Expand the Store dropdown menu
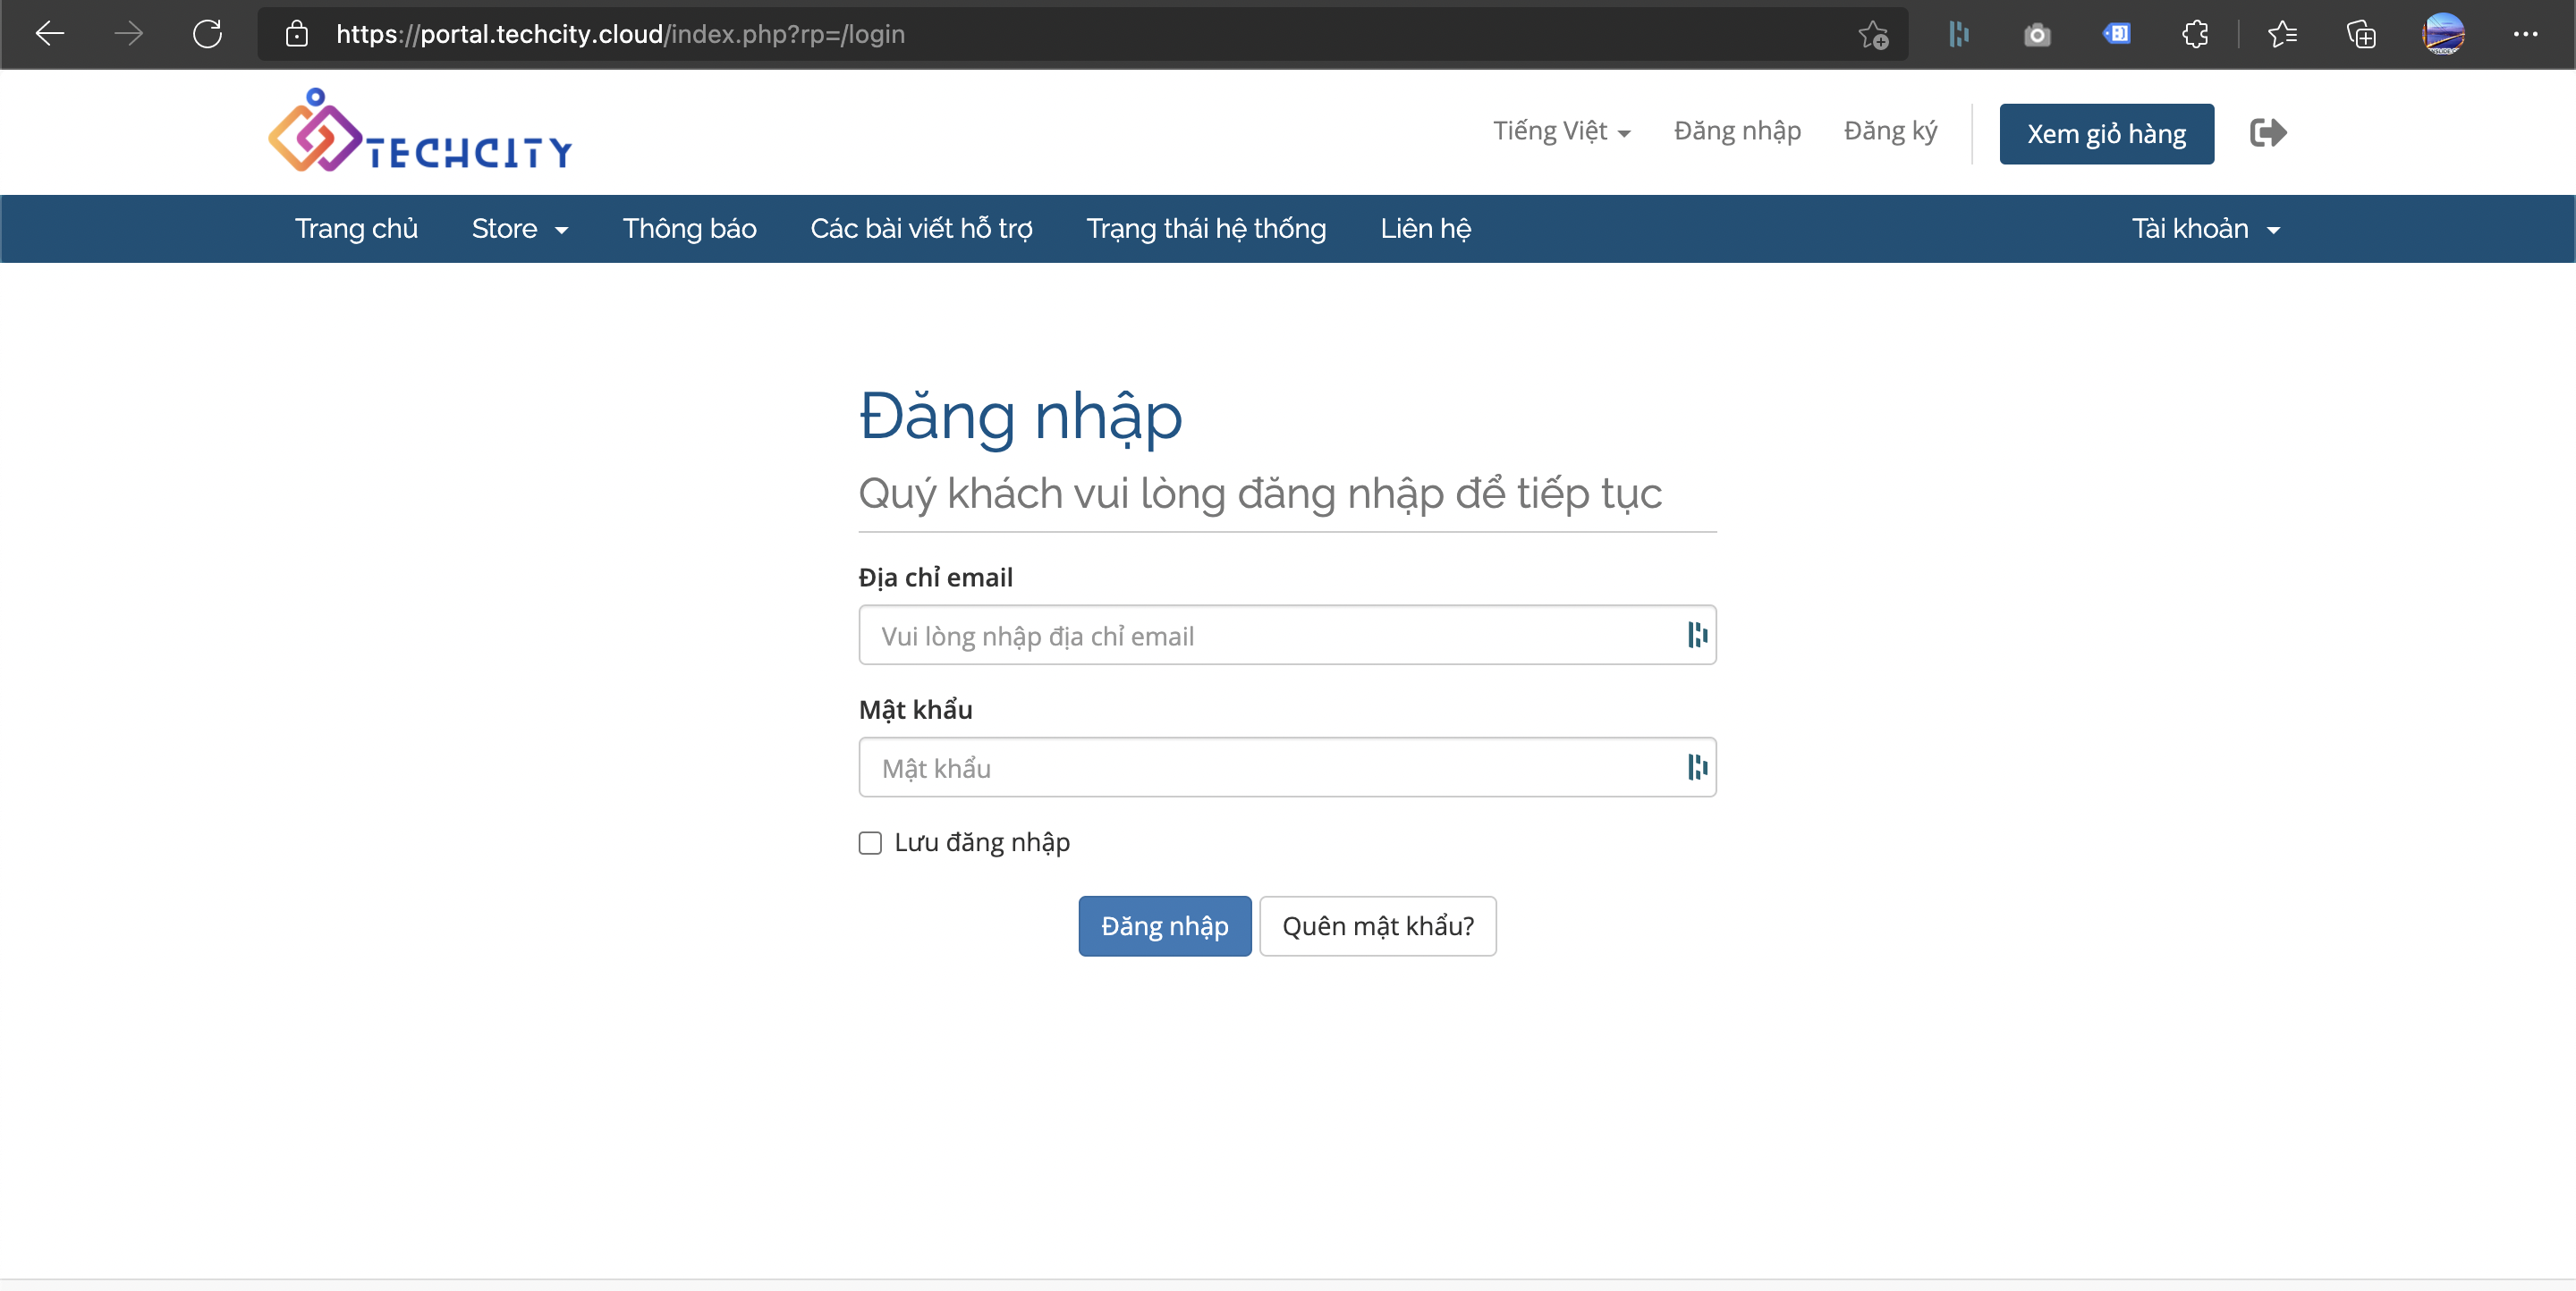The width and height of the screenshot is (2576, 1291). click(520, 229)
